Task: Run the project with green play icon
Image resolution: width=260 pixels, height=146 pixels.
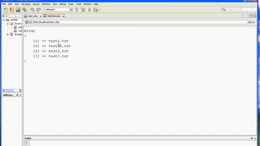Action: 90,10
